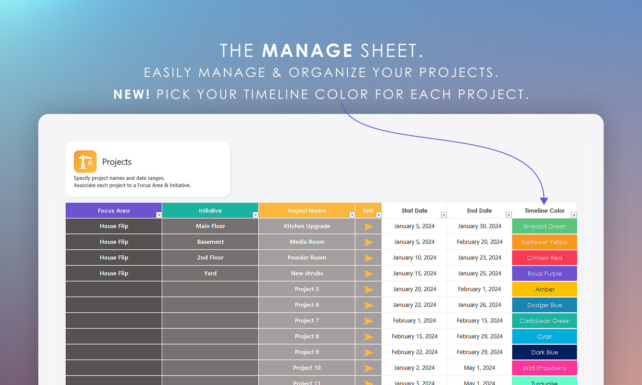This screenshot has width=642, height=385.
Task: Pick the Crimson Red timeline color cell
Action: click(x=544, y=258)
